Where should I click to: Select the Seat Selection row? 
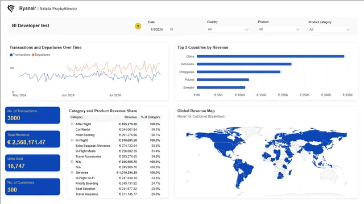115,189
